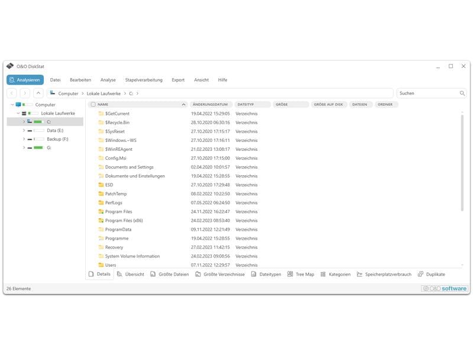
Task: Expand the C: drive tree node
Action: pyautogui.click(x=24, y=122)
